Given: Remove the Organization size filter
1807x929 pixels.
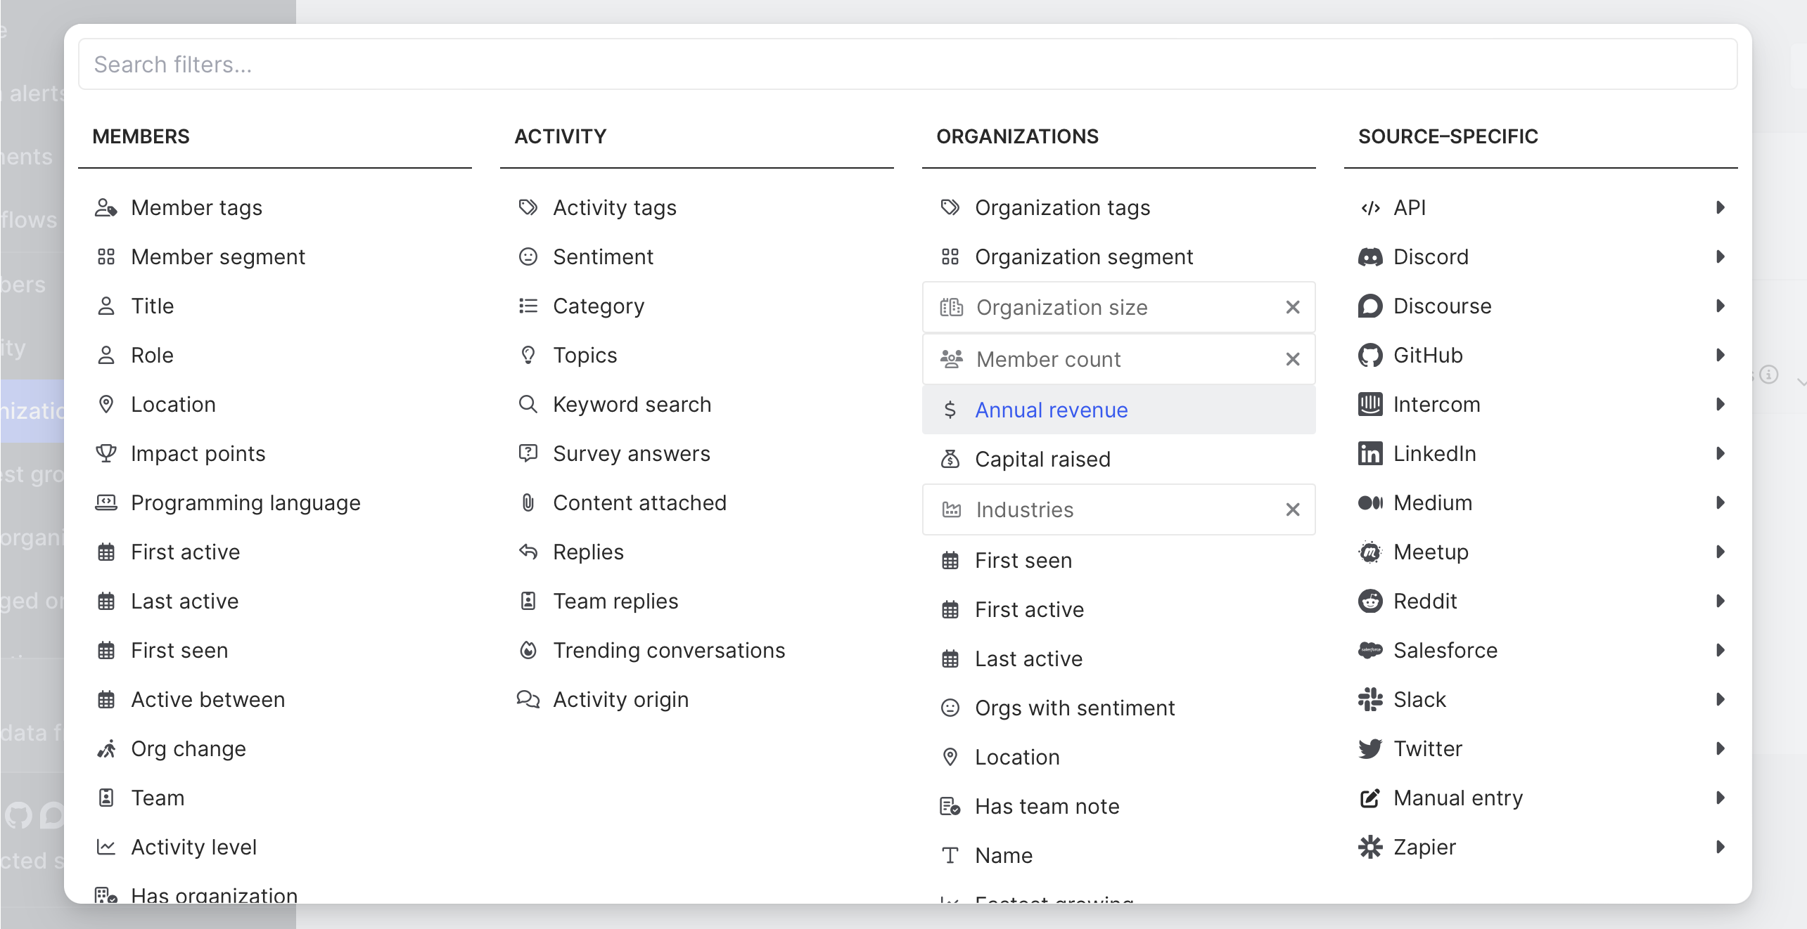Looking at the screenshot, I should (x=1292, y=308).
